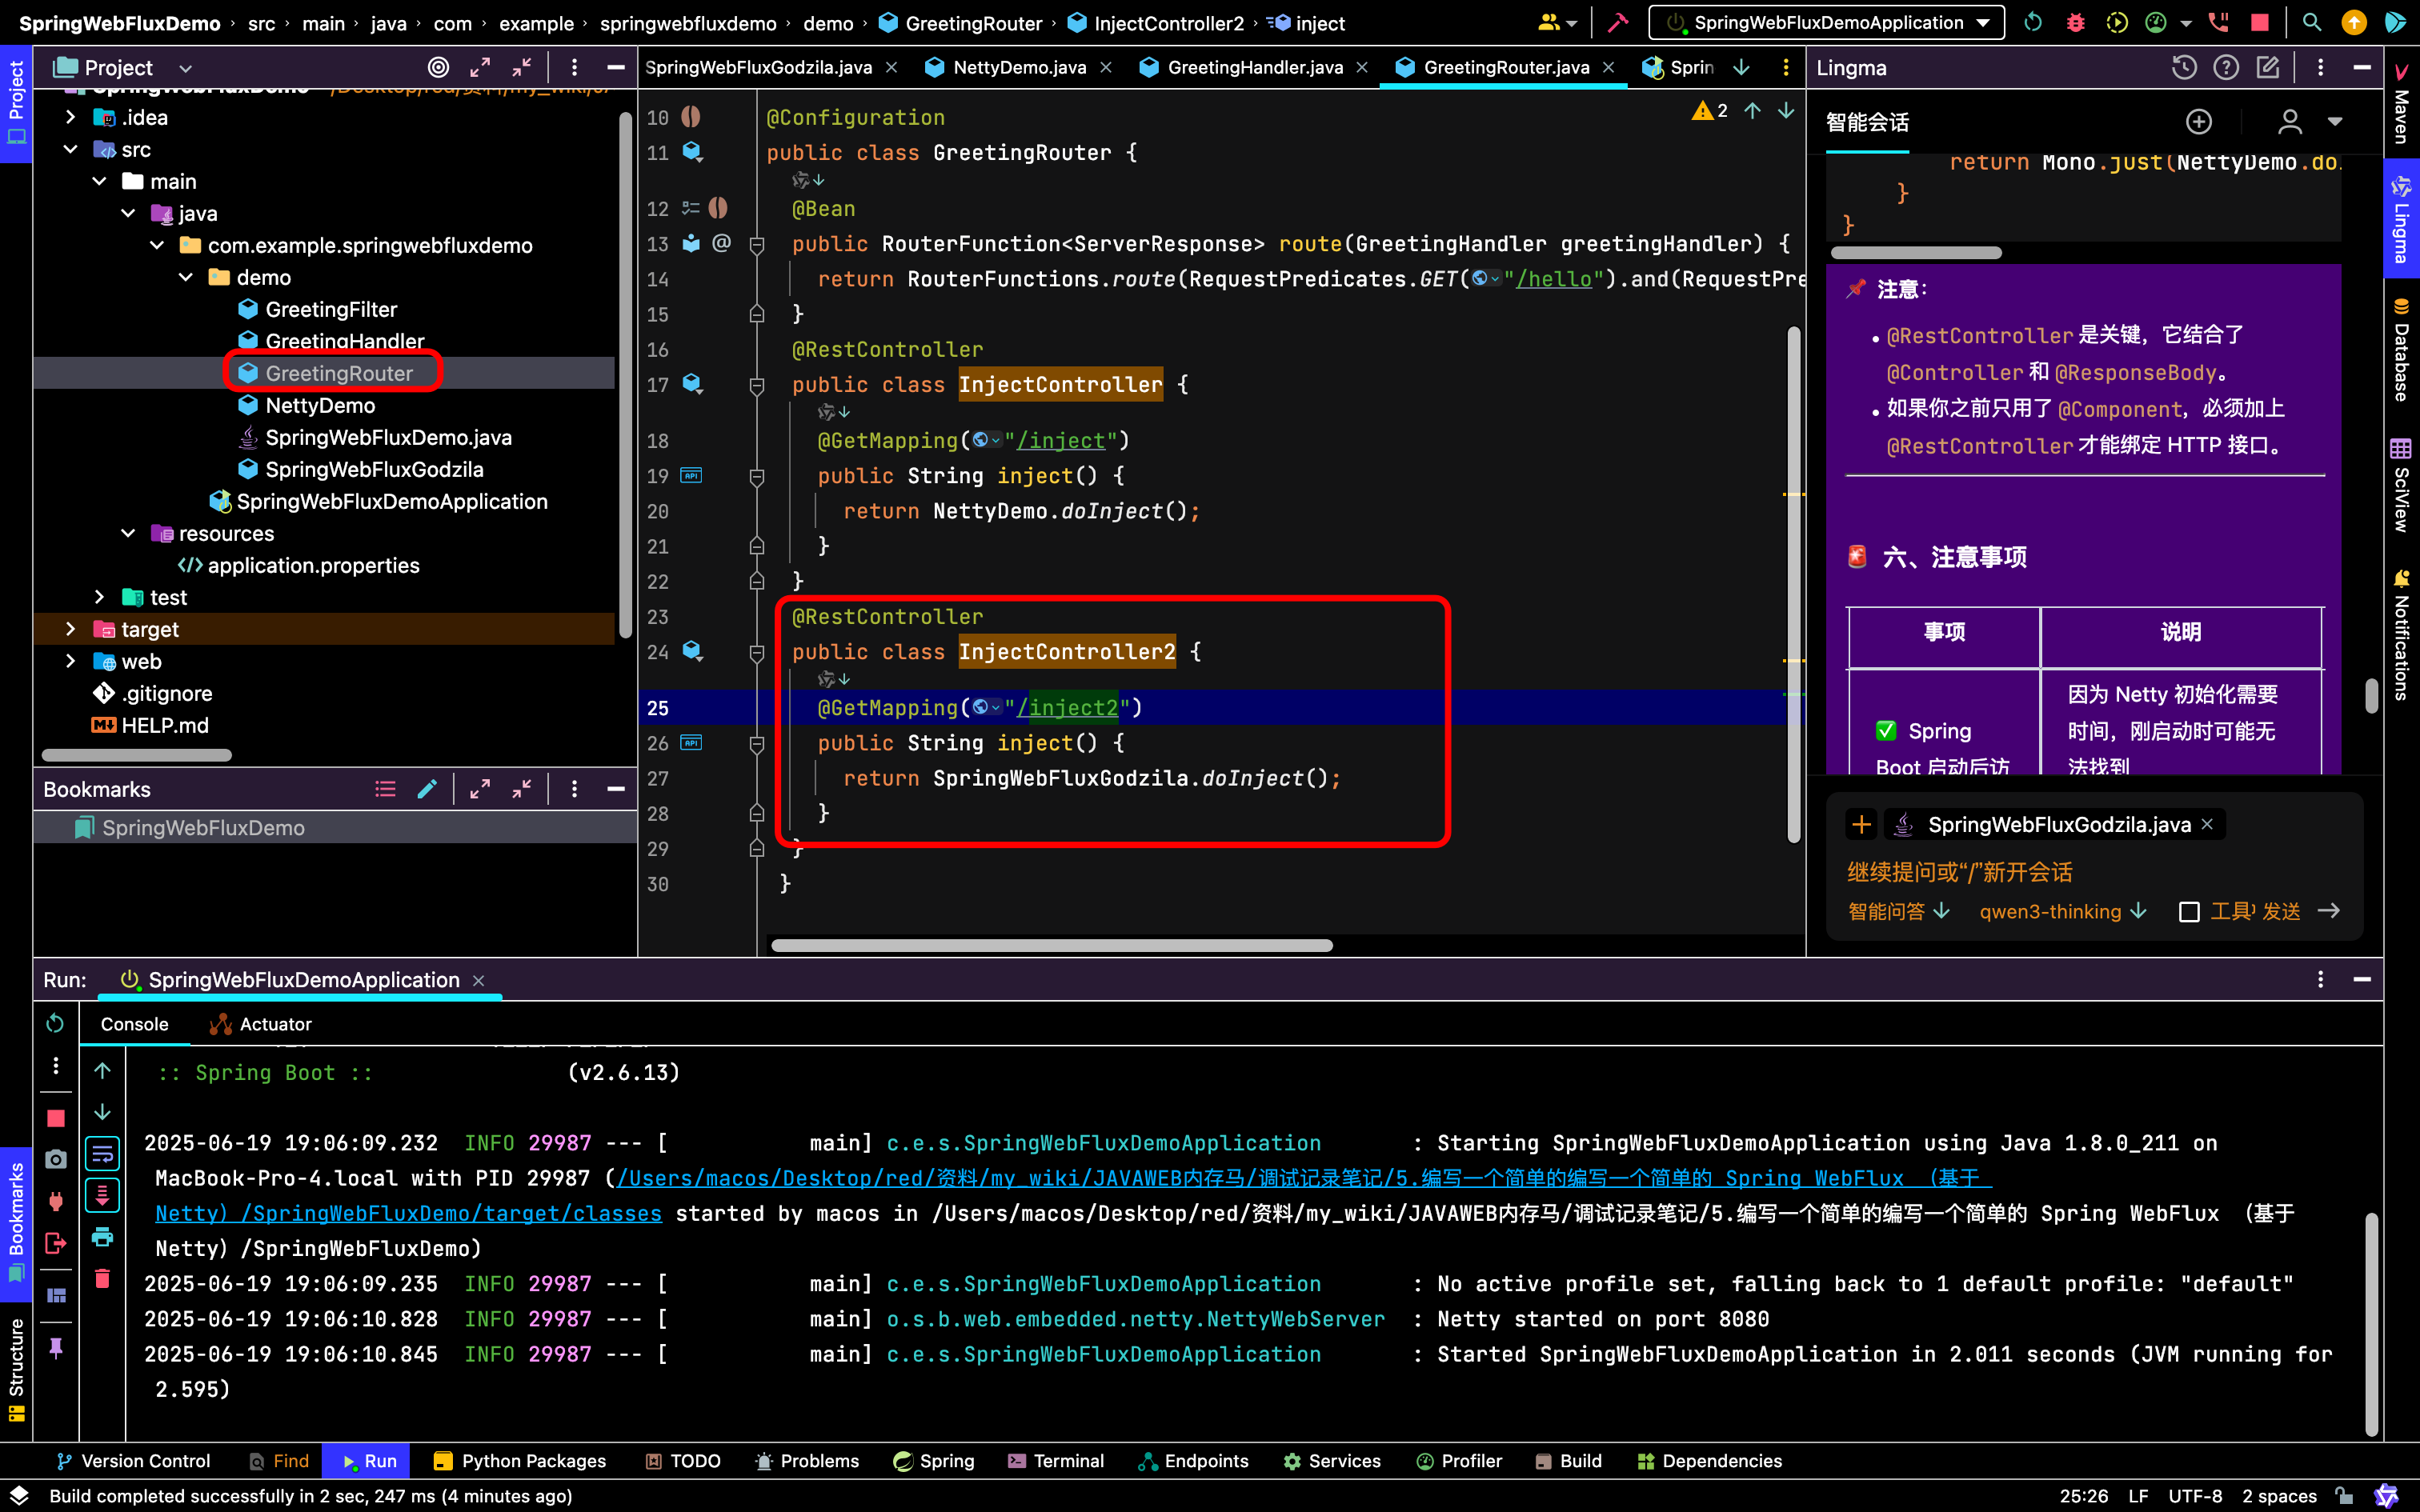Click the target/classes path link in console

[408, 1213]
